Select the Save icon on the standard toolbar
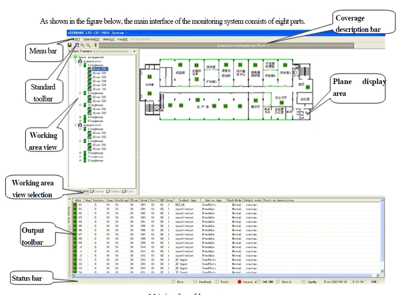 tap(69, 45)
